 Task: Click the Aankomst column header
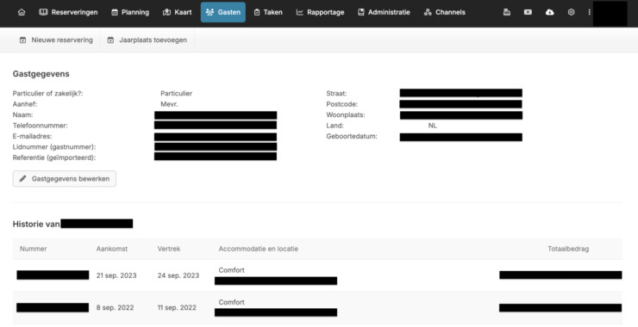(112, 249)
